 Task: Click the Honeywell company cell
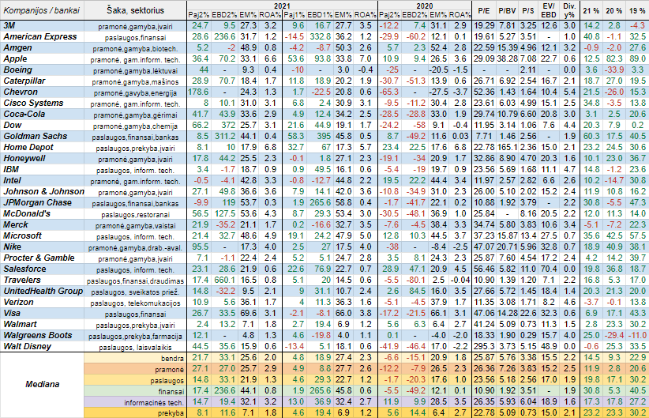[42, 158]
